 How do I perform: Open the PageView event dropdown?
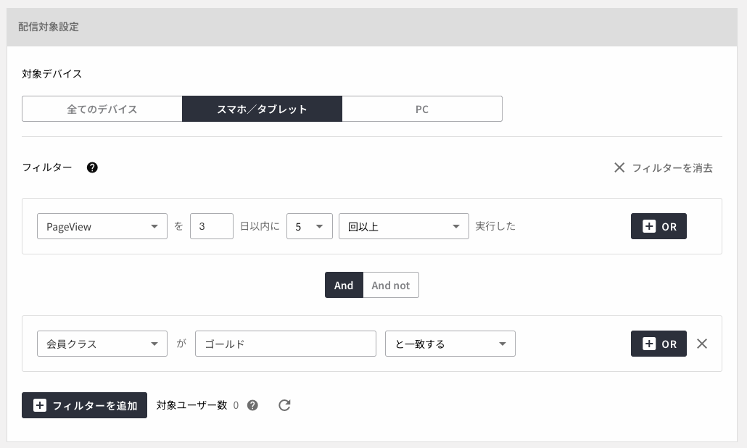point(102,226)
